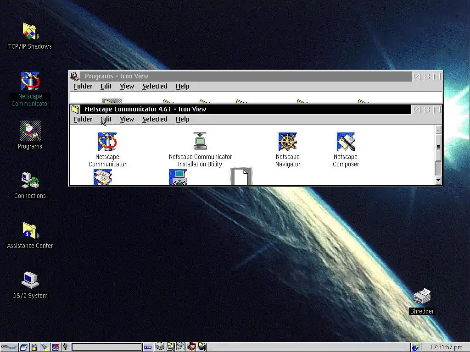Click the scroll up arrow in Netscape window
The width and height of the screenshot is (470, 352).
(x=438, y=130)
